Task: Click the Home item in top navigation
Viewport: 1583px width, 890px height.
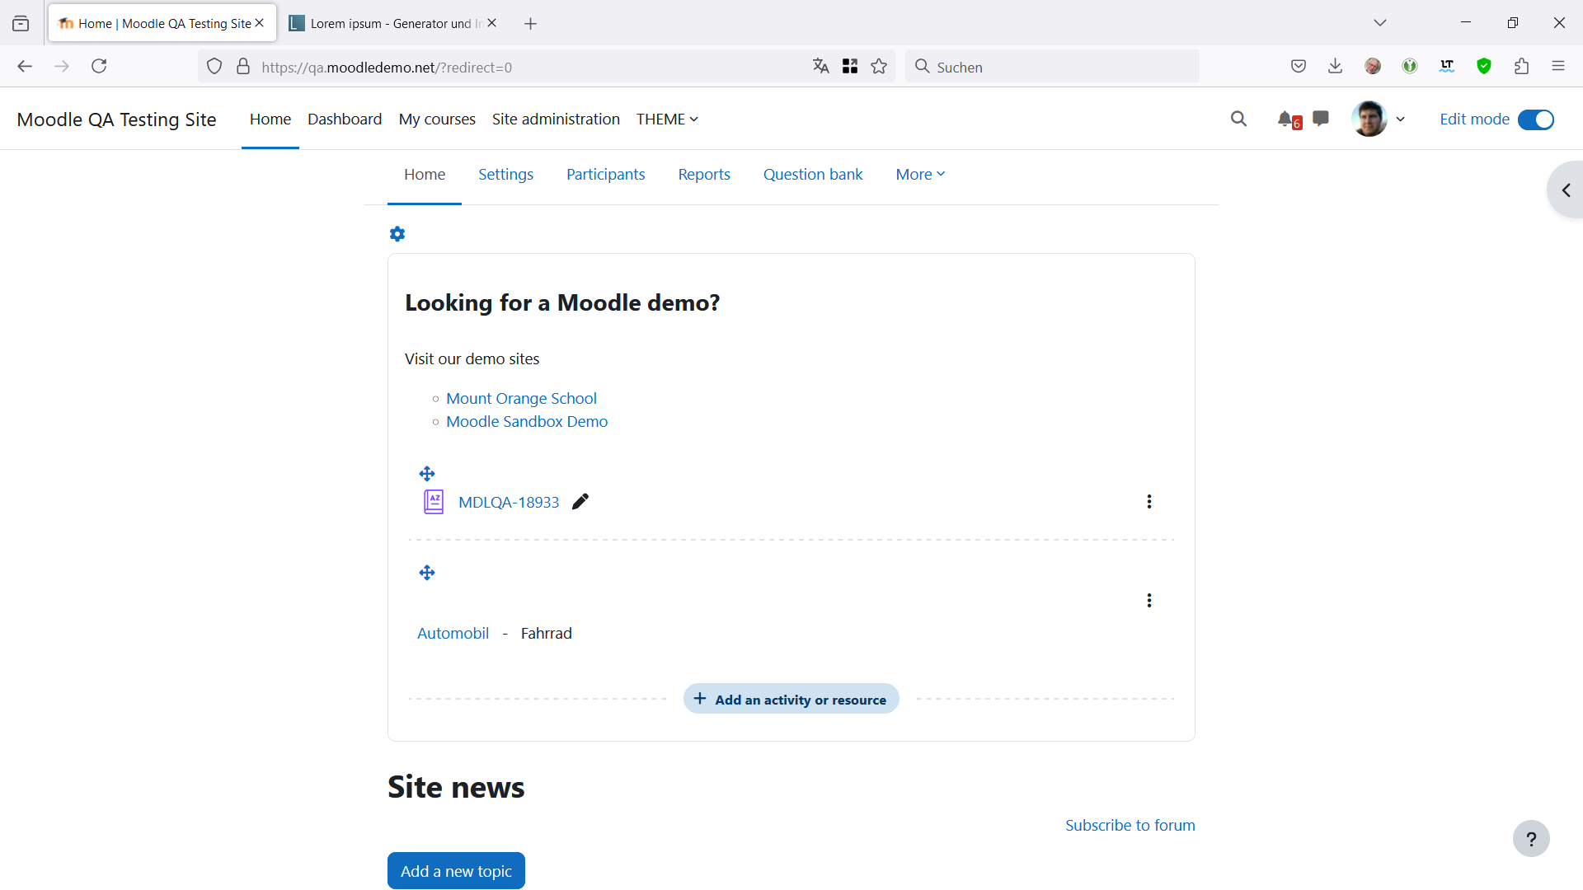Action: click(270, 119)
